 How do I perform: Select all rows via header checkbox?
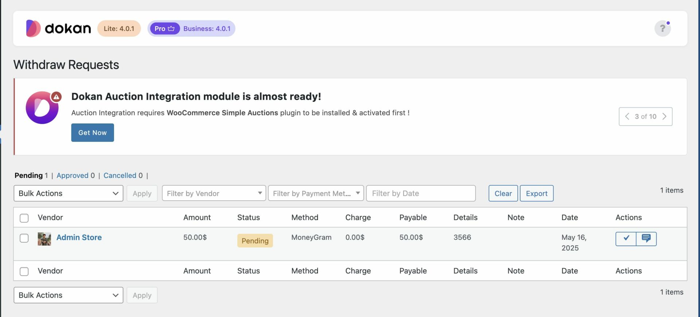pos(24,218)
